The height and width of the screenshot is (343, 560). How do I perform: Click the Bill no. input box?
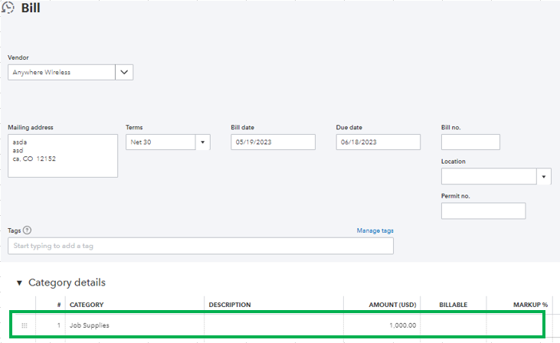coord(470,142)
